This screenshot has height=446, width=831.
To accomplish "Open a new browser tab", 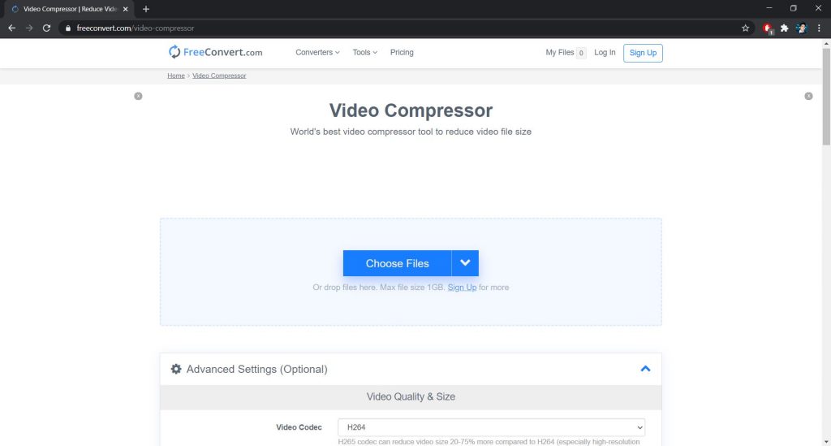I will coord(146,9).
